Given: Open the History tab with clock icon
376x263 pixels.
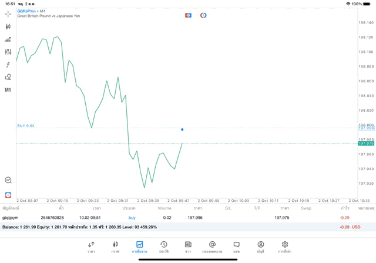Looking at the screenshot, I should pyautogui.click(x=163, y=247).
